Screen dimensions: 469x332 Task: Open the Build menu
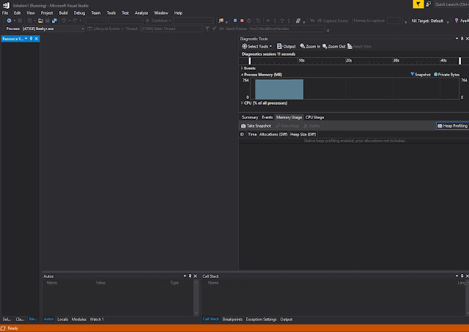pyautogui.click(x=63, y=13)
